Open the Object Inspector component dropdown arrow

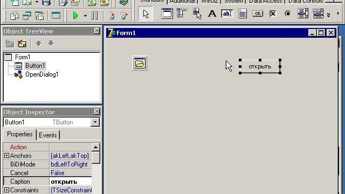(95, 122)
